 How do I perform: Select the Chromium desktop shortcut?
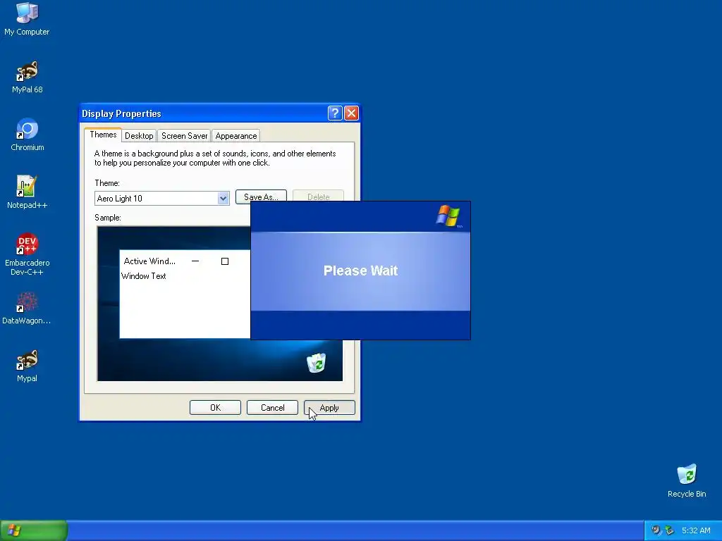coord(27,135)
